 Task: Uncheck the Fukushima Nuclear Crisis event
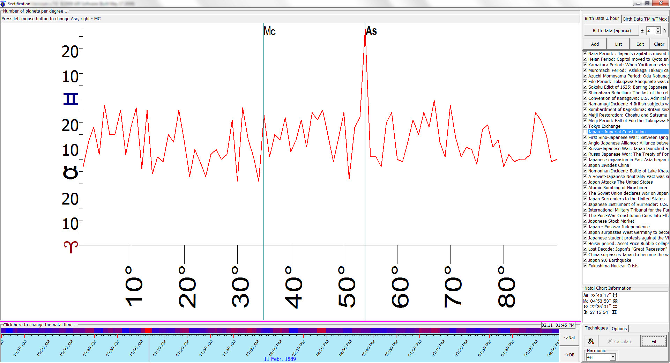(585, 266)
